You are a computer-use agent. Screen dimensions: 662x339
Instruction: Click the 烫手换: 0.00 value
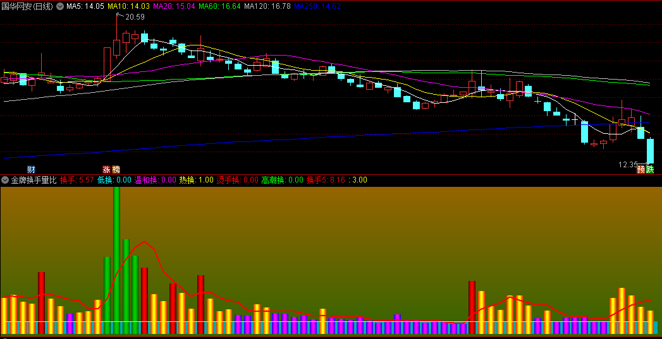237,180
